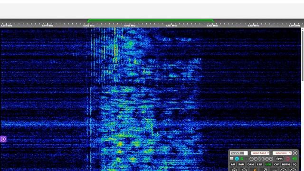304x171 pixels.
Task: Toggle the green speaker mute icon
Action: [x=294, y=159]
